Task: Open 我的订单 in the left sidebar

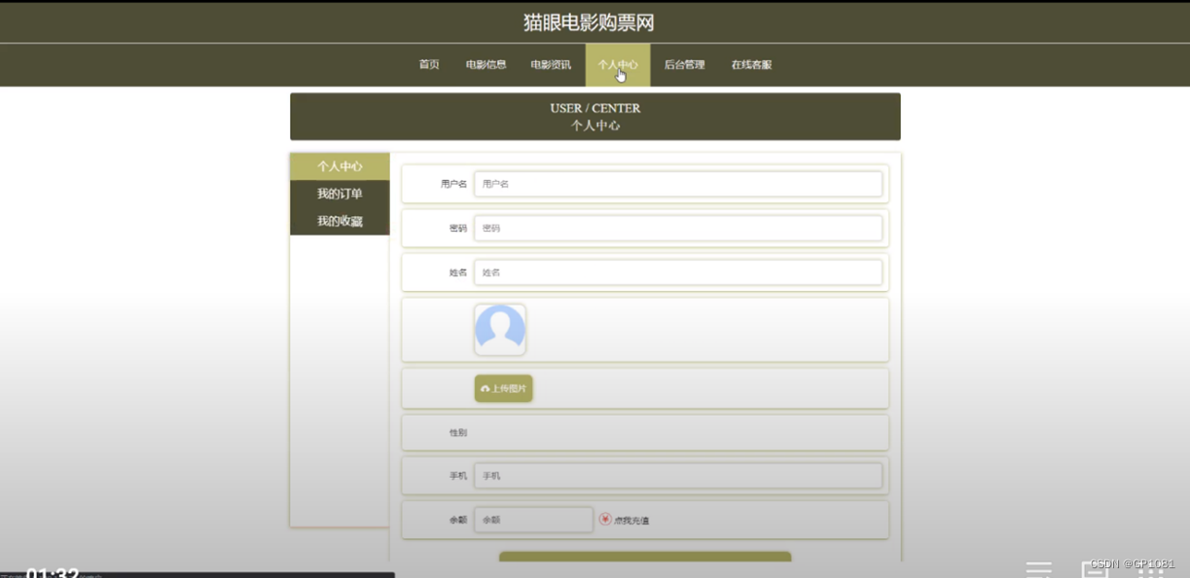Action: (340, 194)
